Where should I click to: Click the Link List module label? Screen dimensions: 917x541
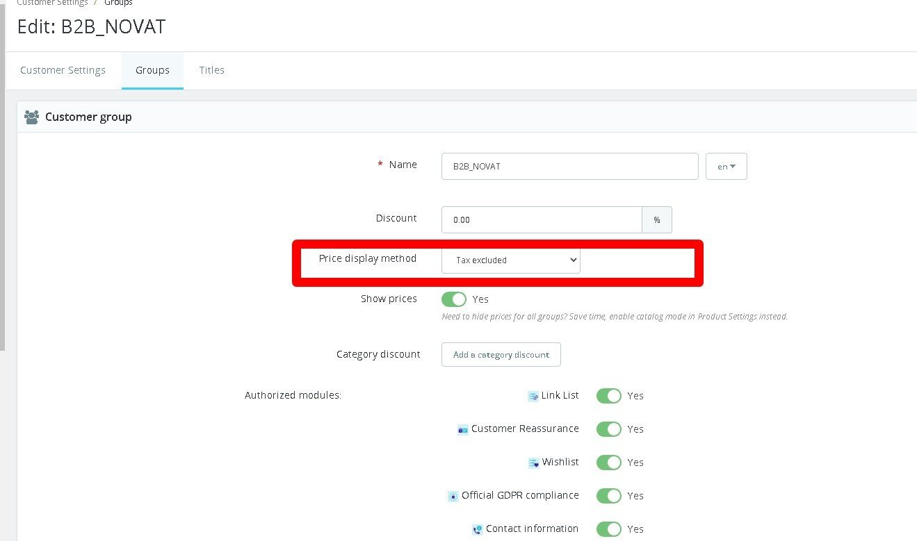click(x=560, y=395)
